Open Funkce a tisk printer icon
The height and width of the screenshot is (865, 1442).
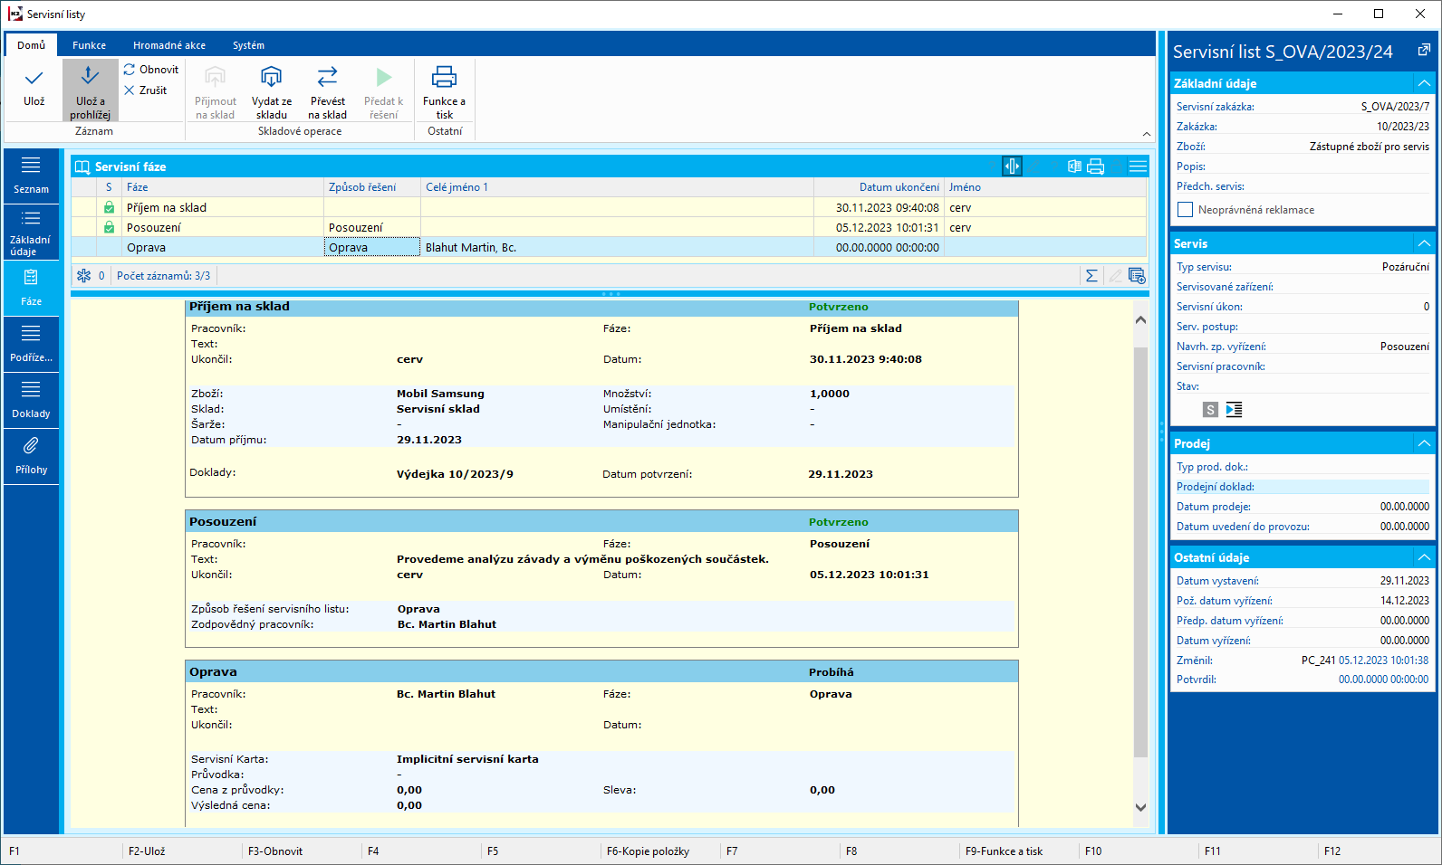444,77
